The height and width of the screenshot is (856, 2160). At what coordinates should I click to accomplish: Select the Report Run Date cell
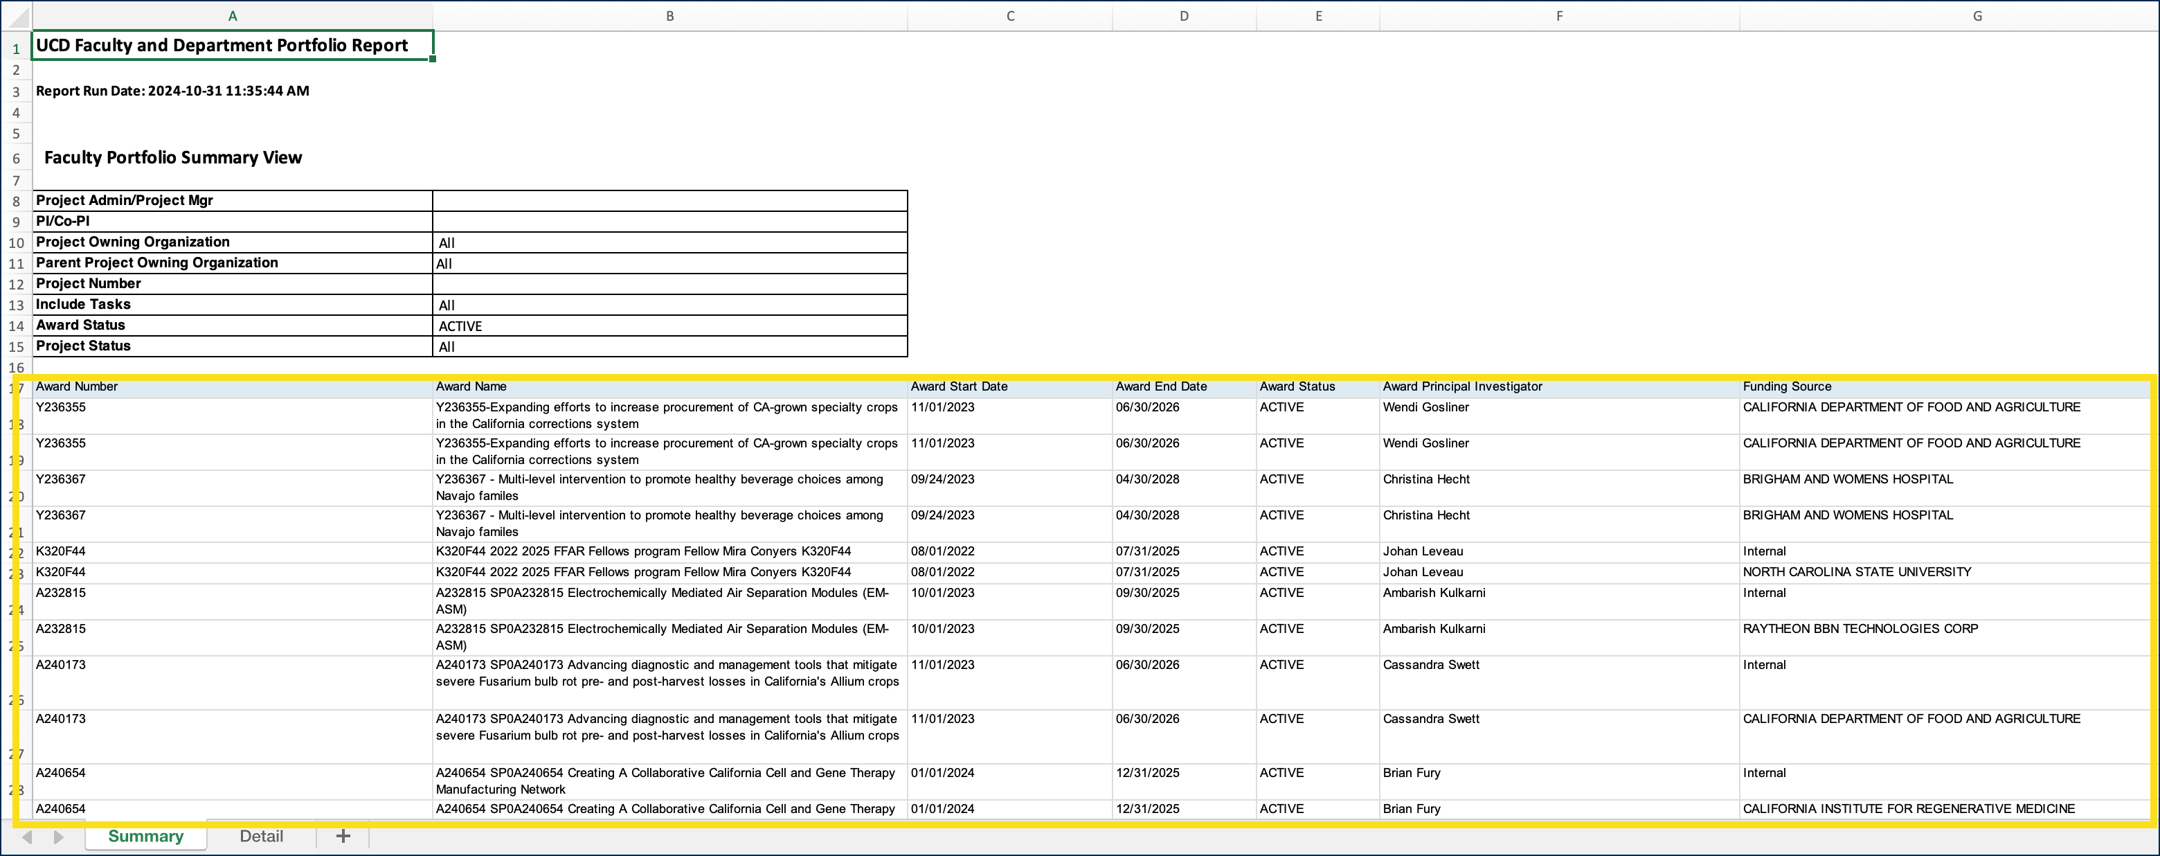click(173, 91)
